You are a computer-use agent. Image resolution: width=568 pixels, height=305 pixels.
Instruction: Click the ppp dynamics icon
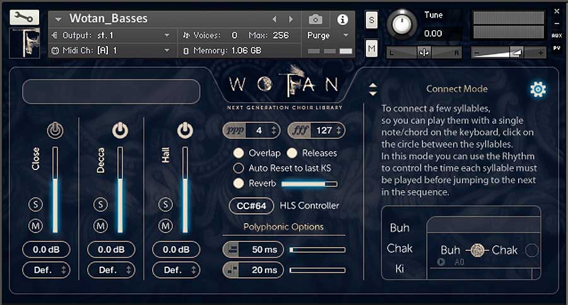coord(235,130)
